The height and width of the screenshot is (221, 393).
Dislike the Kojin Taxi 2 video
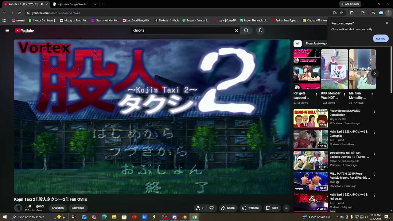click(x=212, y=208)
